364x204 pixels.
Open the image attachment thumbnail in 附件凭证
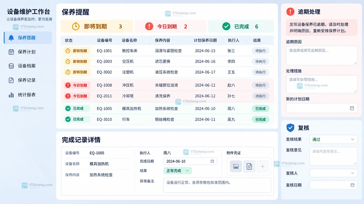coord(236,166)
